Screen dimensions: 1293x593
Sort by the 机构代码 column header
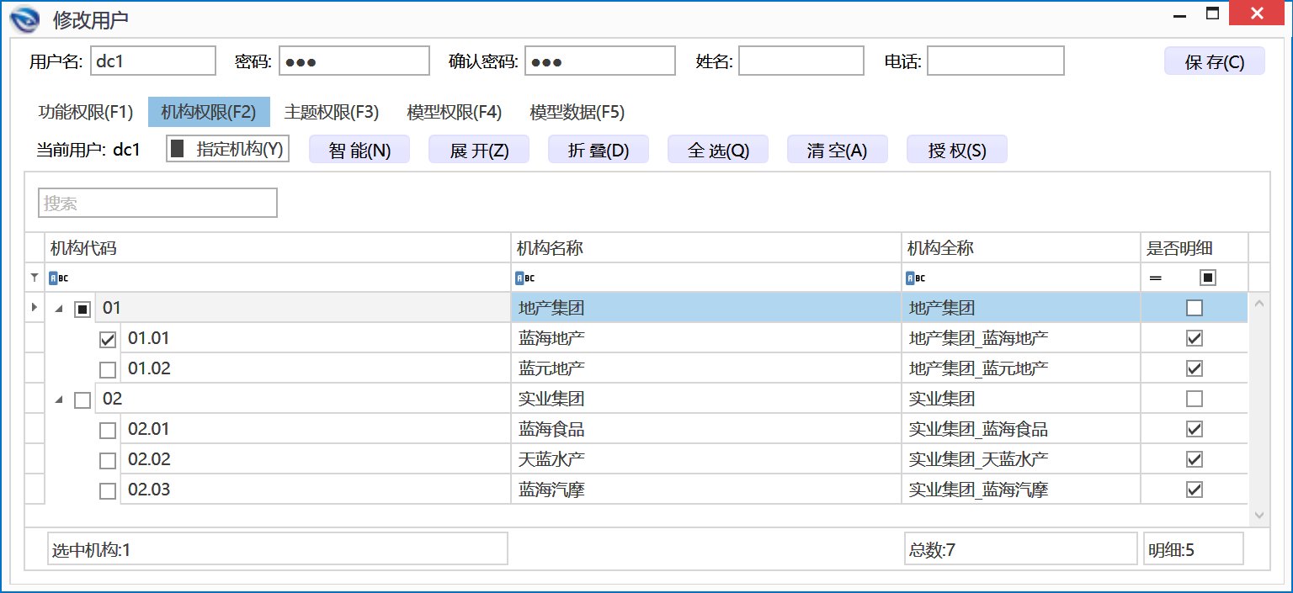click(278, 248)
